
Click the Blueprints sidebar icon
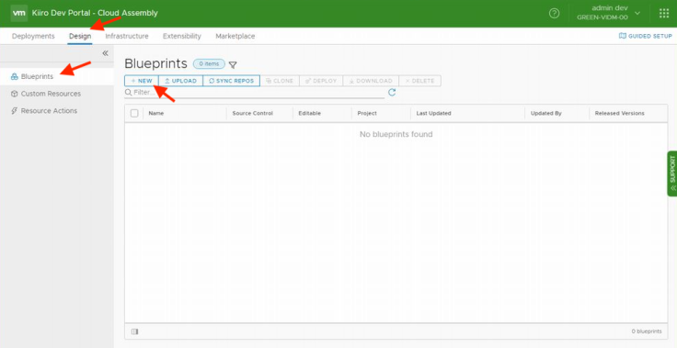[14, 77]
